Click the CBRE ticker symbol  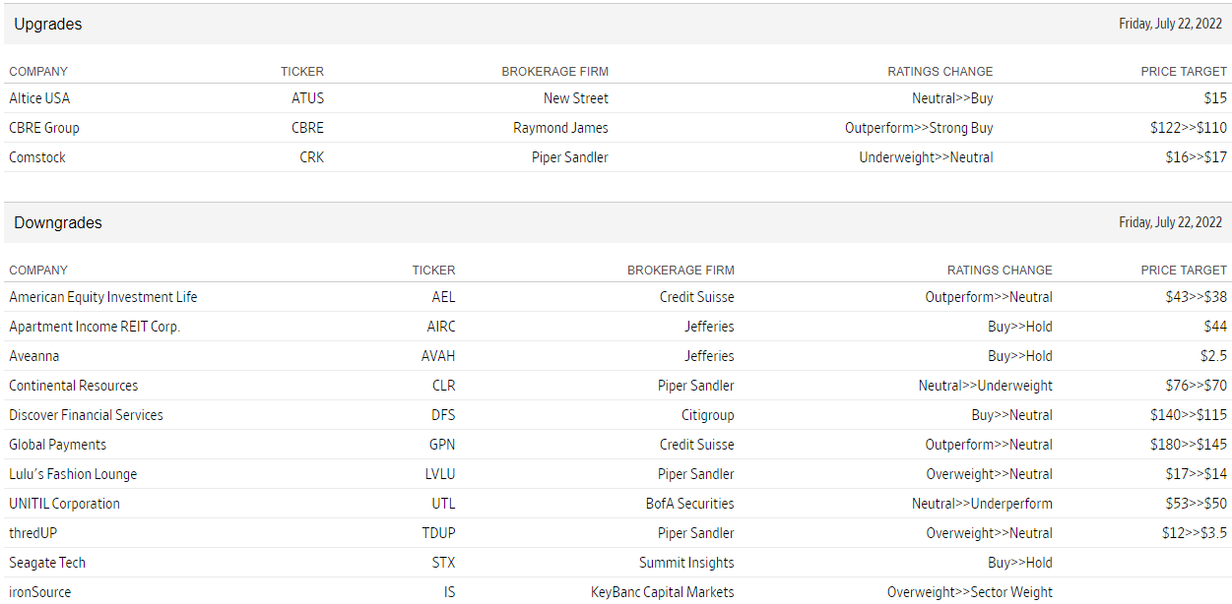(x=307, y=128)
